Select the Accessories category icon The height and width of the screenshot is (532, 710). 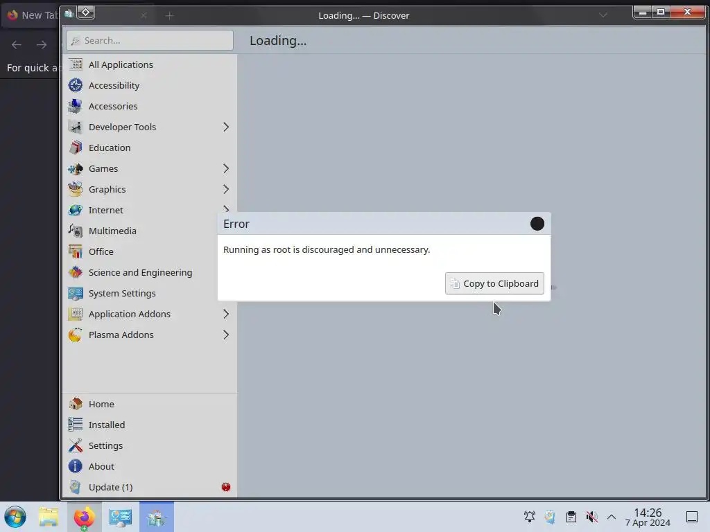click(x=75, y=106)
